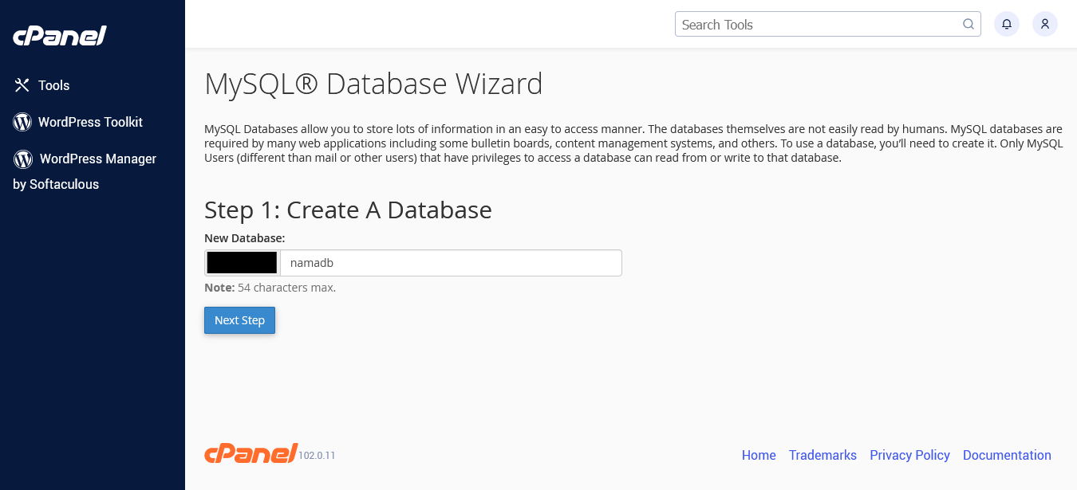Screen dimensions: 1077x490
Task: Click the New Database name field
Action: pos(451,263)
